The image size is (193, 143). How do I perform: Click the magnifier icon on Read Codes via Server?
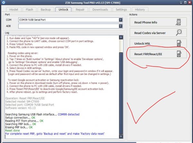[179, 33]
